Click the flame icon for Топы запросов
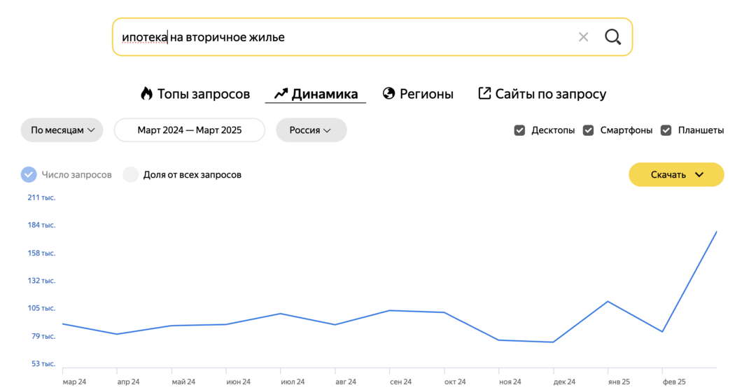Viewport: 735px width, 390px height. point(147,94)
